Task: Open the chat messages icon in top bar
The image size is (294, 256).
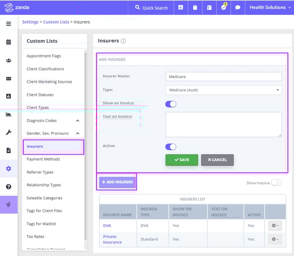Action: click(237, 7)
